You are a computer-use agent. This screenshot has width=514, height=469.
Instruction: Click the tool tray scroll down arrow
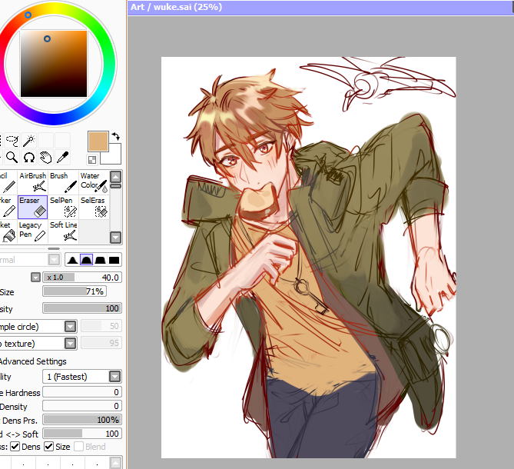pos(115,237)
